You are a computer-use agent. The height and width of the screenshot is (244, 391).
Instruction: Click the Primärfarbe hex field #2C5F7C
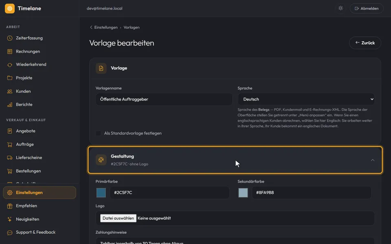tap(169, 192)
